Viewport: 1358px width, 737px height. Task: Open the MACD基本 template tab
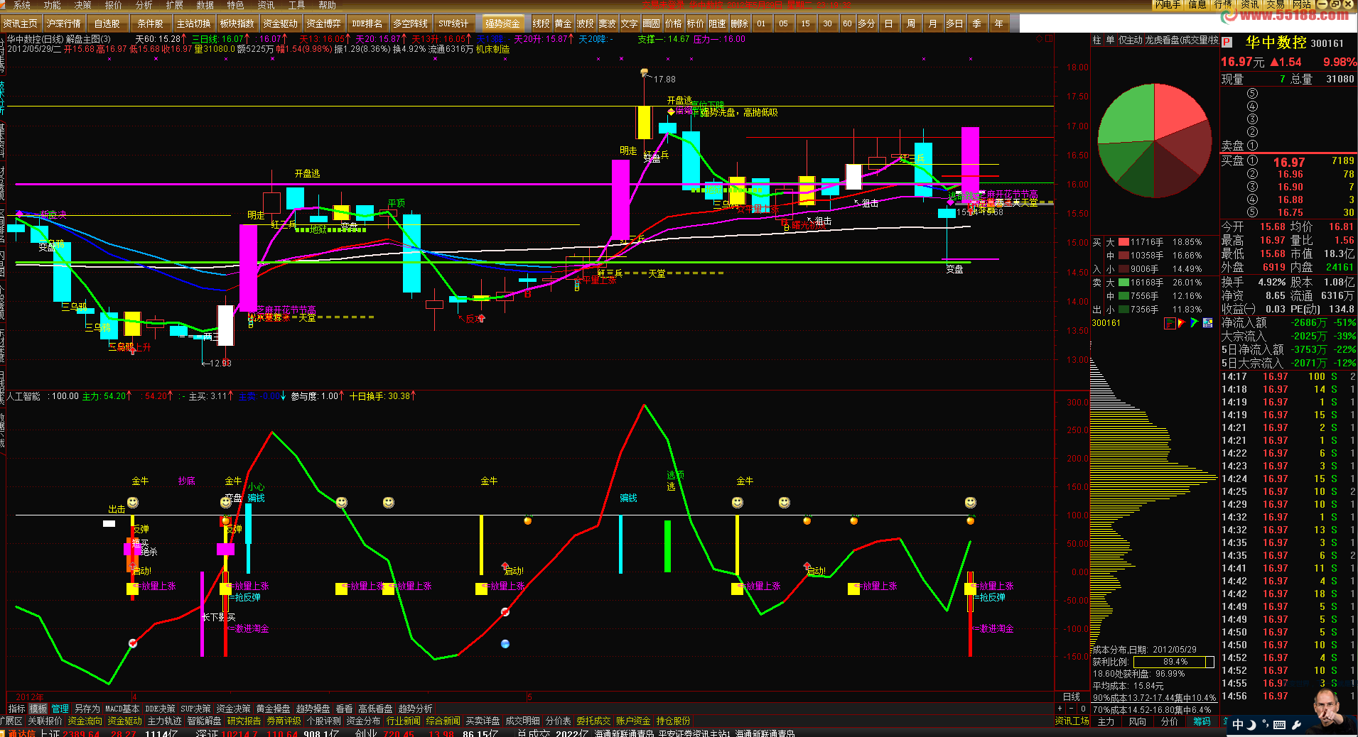(122, 709)
